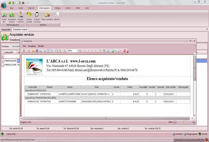Click the Raggruppata button

pos(191,134)
